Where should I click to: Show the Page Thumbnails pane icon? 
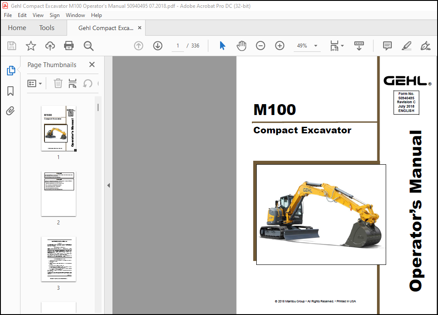click(11, 71)
